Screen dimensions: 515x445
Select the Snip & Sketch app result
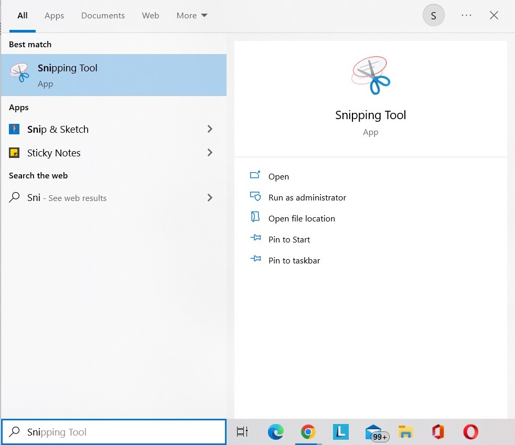click(x=57, y=129)
